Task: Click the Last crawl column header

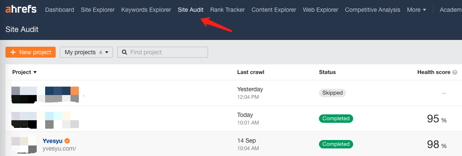Action: click(x=251, y=72)
